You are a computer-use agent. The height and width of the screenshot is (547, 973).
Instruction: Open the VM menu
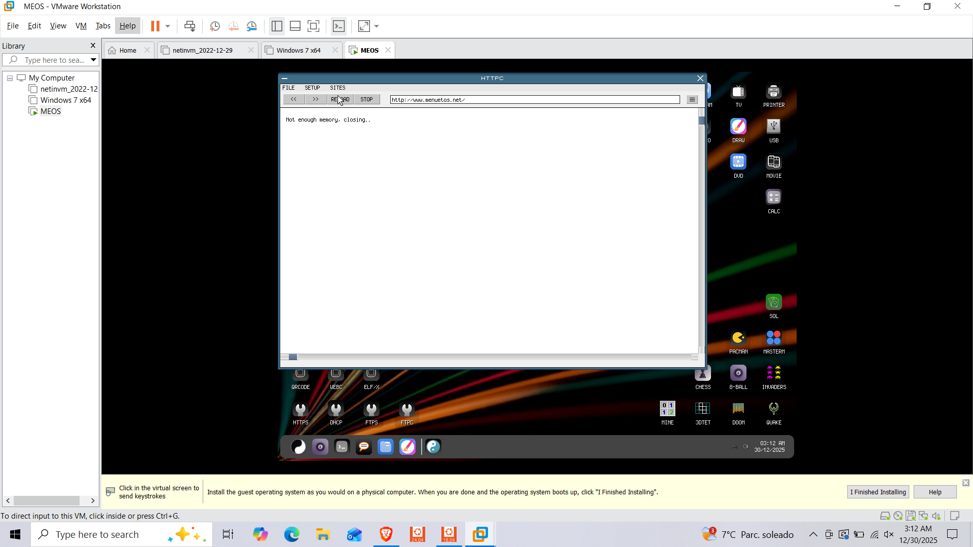pos(81,26)
